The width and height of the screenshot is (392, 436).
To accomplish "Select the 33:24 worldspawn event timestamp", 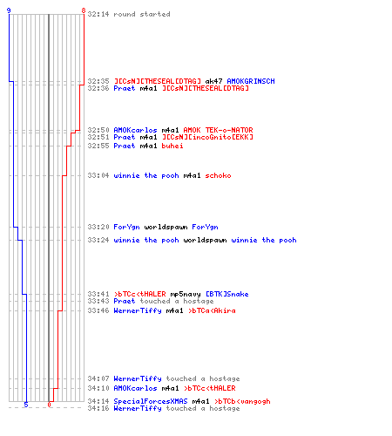I will pos(98,240).
